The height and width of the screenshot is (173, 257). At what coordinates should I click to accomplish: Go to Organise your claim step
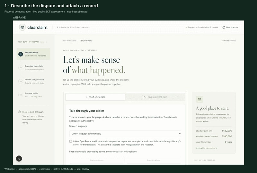point(33,68)
